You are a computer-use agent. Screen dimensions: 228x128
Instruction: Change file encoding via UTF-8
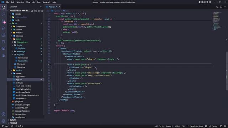(x=177, y=126)
